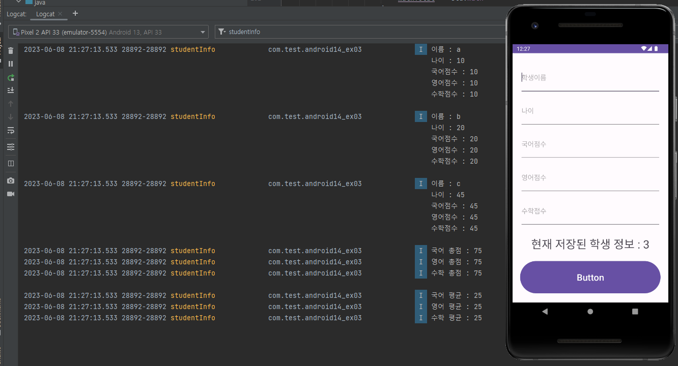Image resolution: width=678 pixels, height=366 pixels.
Task: Click the emulator status bar time 12:27
Action: coord(523,49)
